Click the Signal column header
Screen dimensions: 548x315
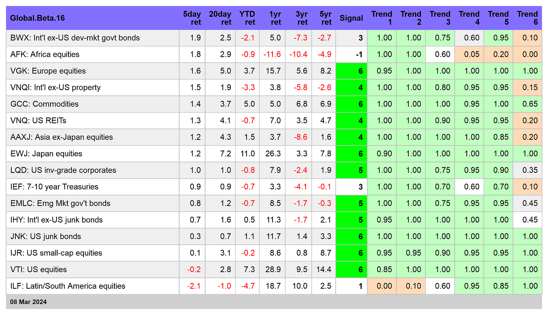pyautogui.click(x=351, y=18)
